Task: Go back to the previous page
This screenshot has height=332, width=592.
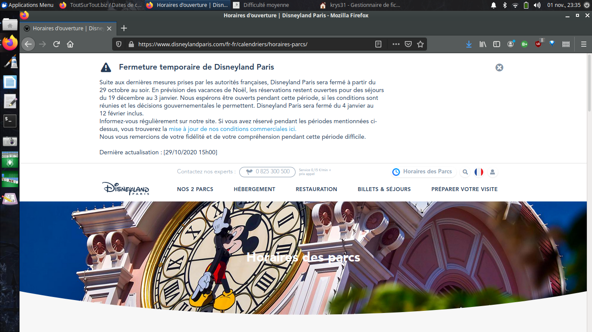Action: coord(28,44)
